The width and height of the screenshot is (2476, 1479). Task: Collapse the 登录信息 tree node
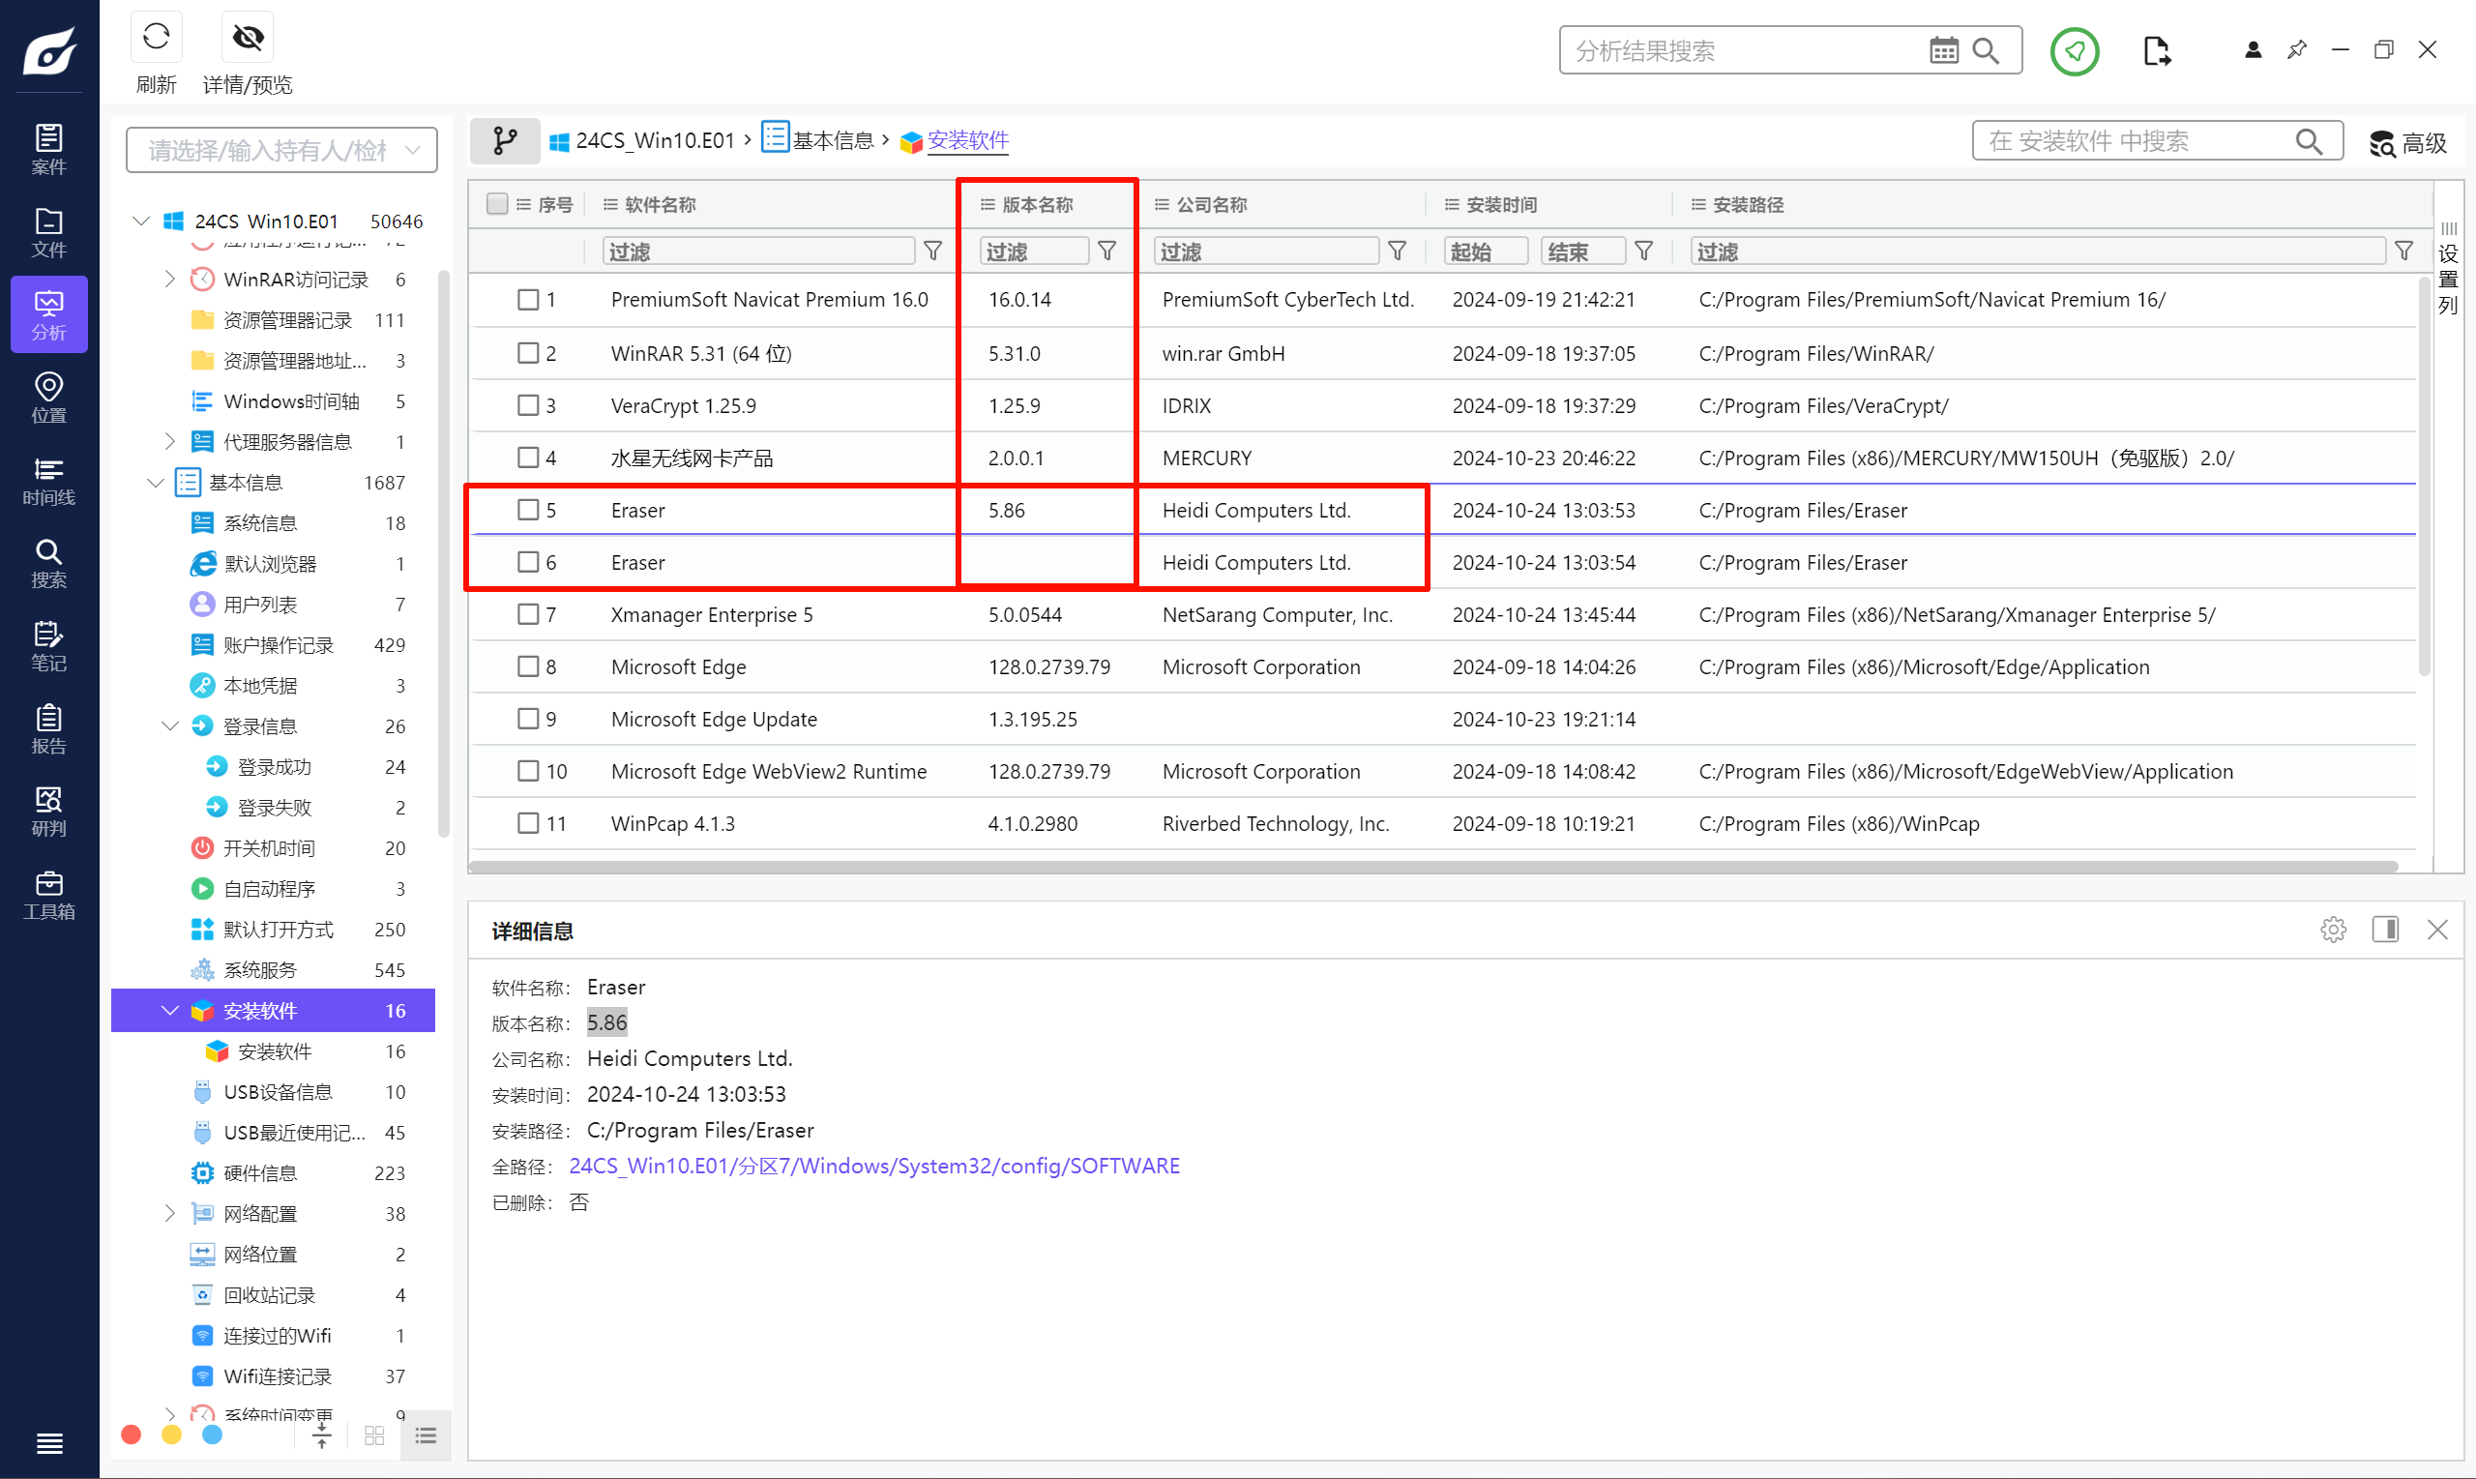[169, 725]
